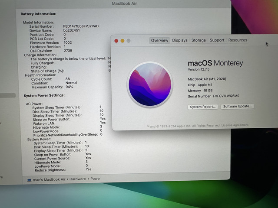
Task: Click Cycle Count value 88
Action: click(68, 79)
